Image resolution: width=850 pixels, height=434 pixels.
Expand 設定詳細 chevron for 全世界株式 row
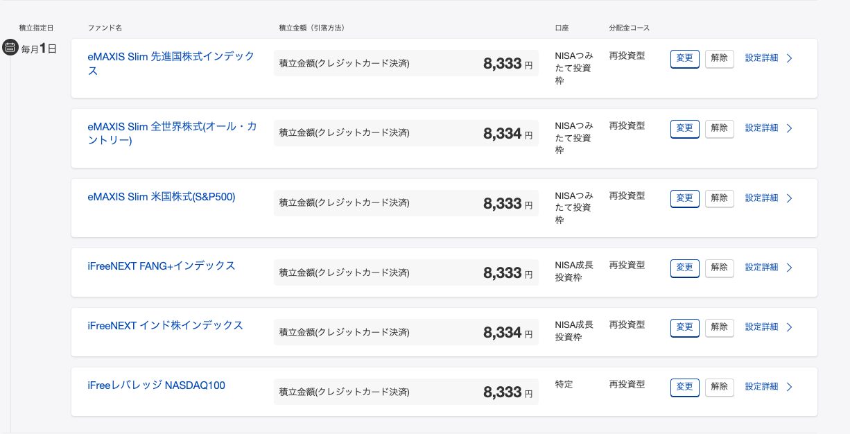789,128
